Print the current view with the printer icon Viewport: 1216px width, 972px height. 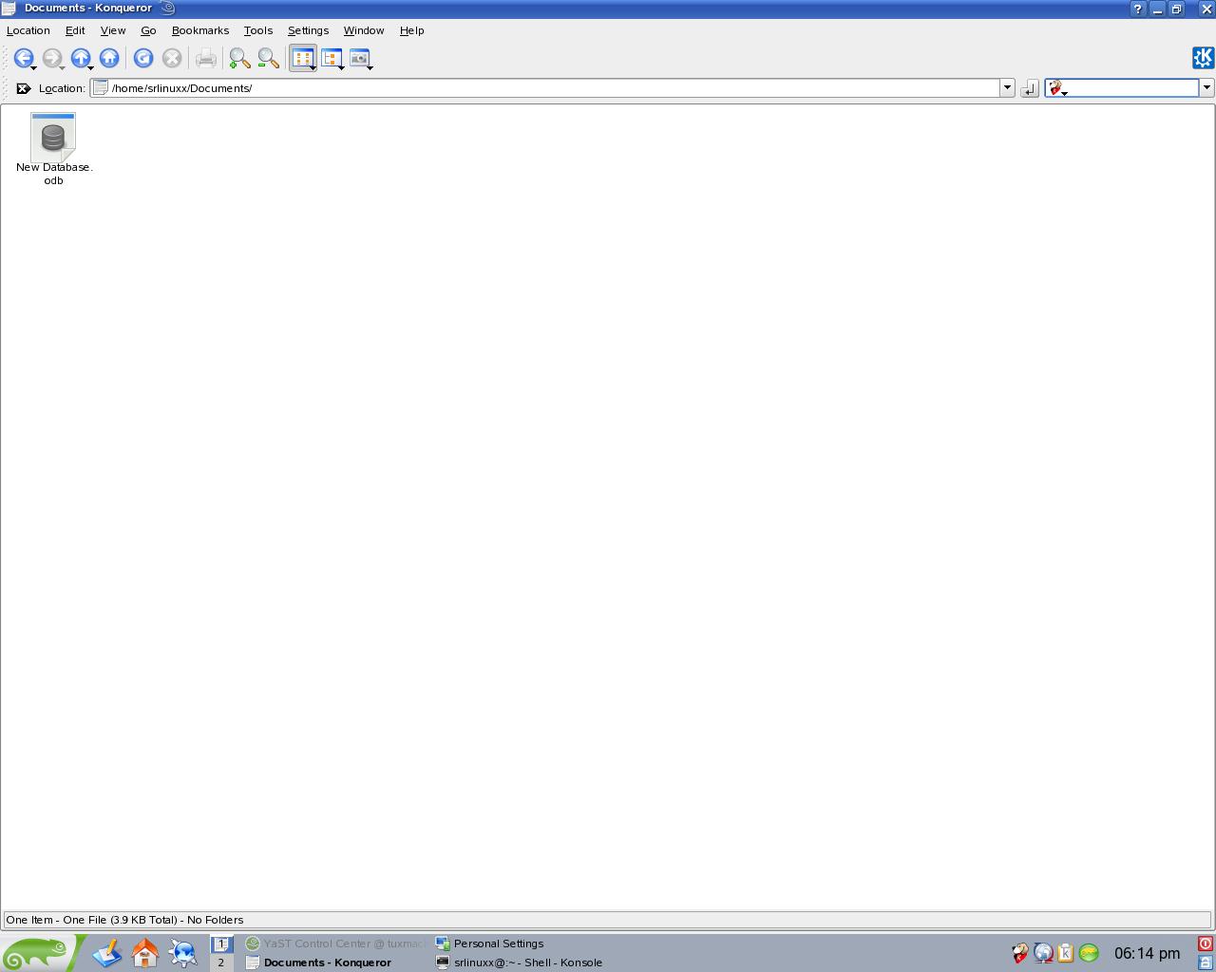coord(206,59)
